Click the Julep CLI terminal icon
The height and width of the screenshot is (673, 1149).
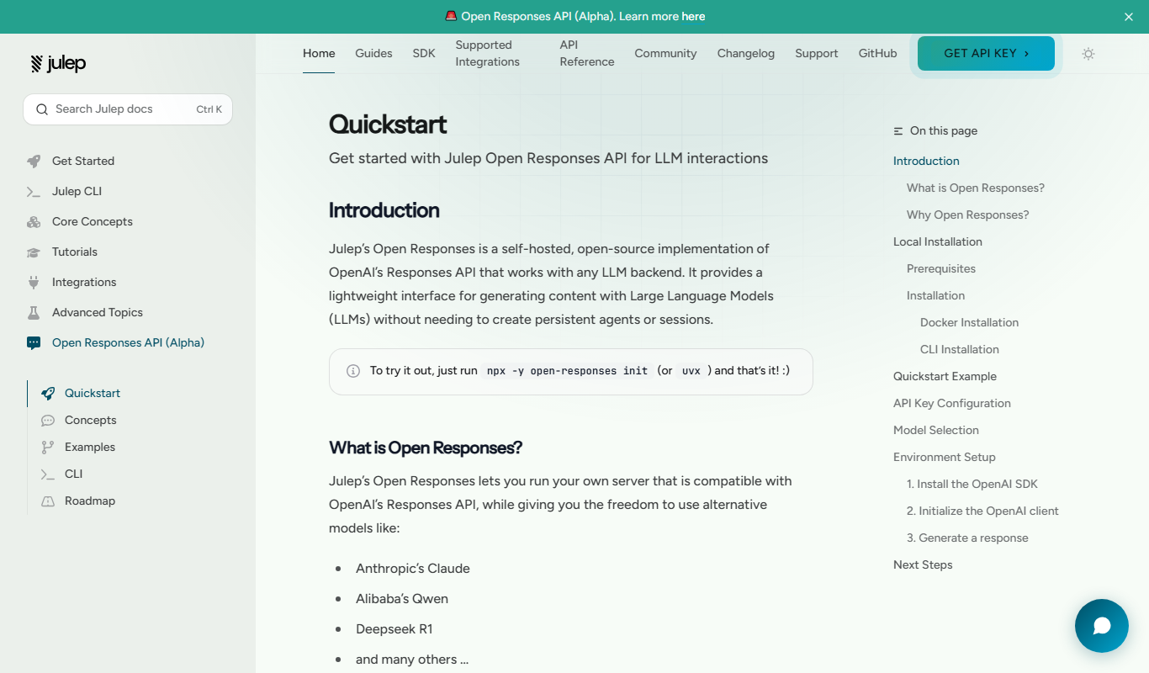click(x=34, y=191)
